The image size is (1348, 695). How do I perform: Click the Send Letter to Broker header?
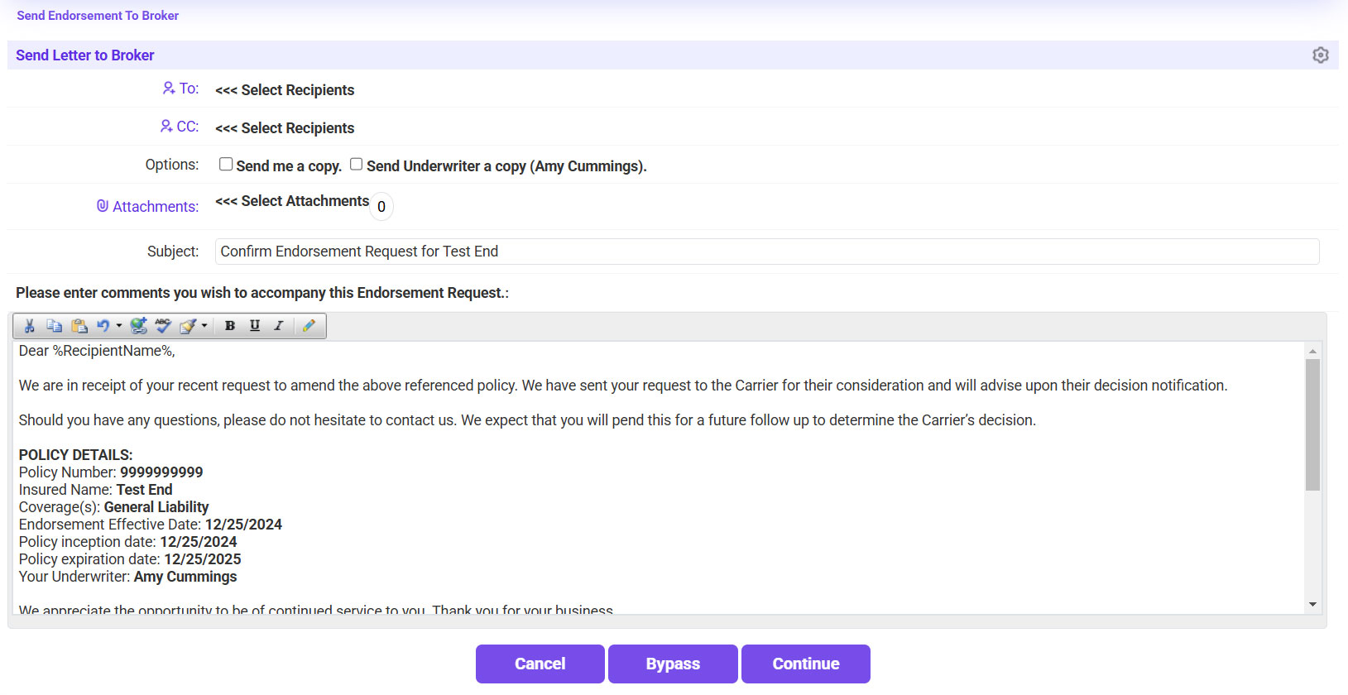[x=85, y=55]
